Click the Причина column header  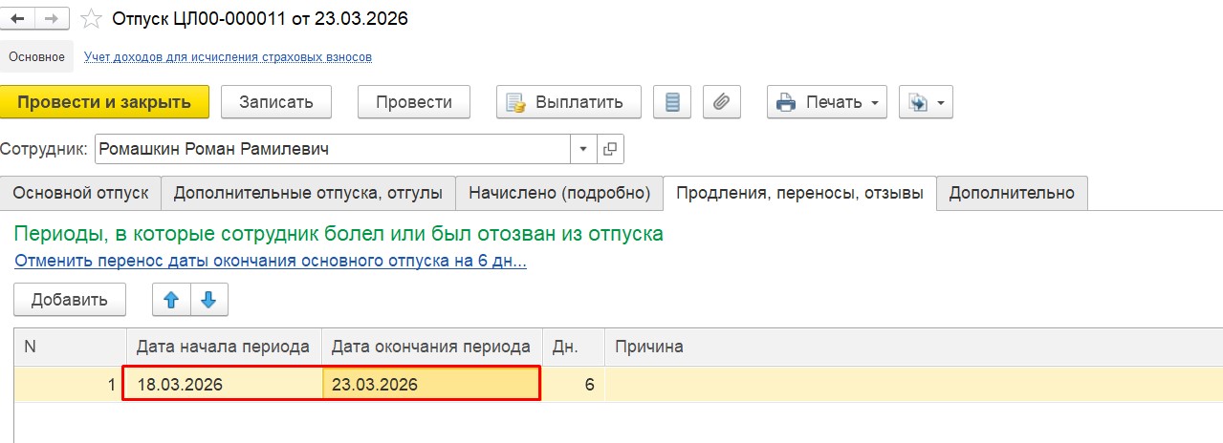tap(913, 347)
